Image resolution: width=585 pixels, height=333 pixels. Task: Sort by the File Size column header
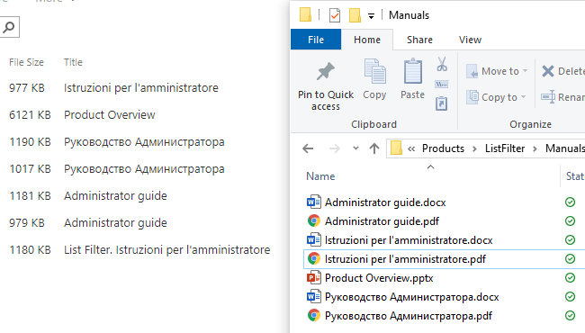[x=26, y=62]
